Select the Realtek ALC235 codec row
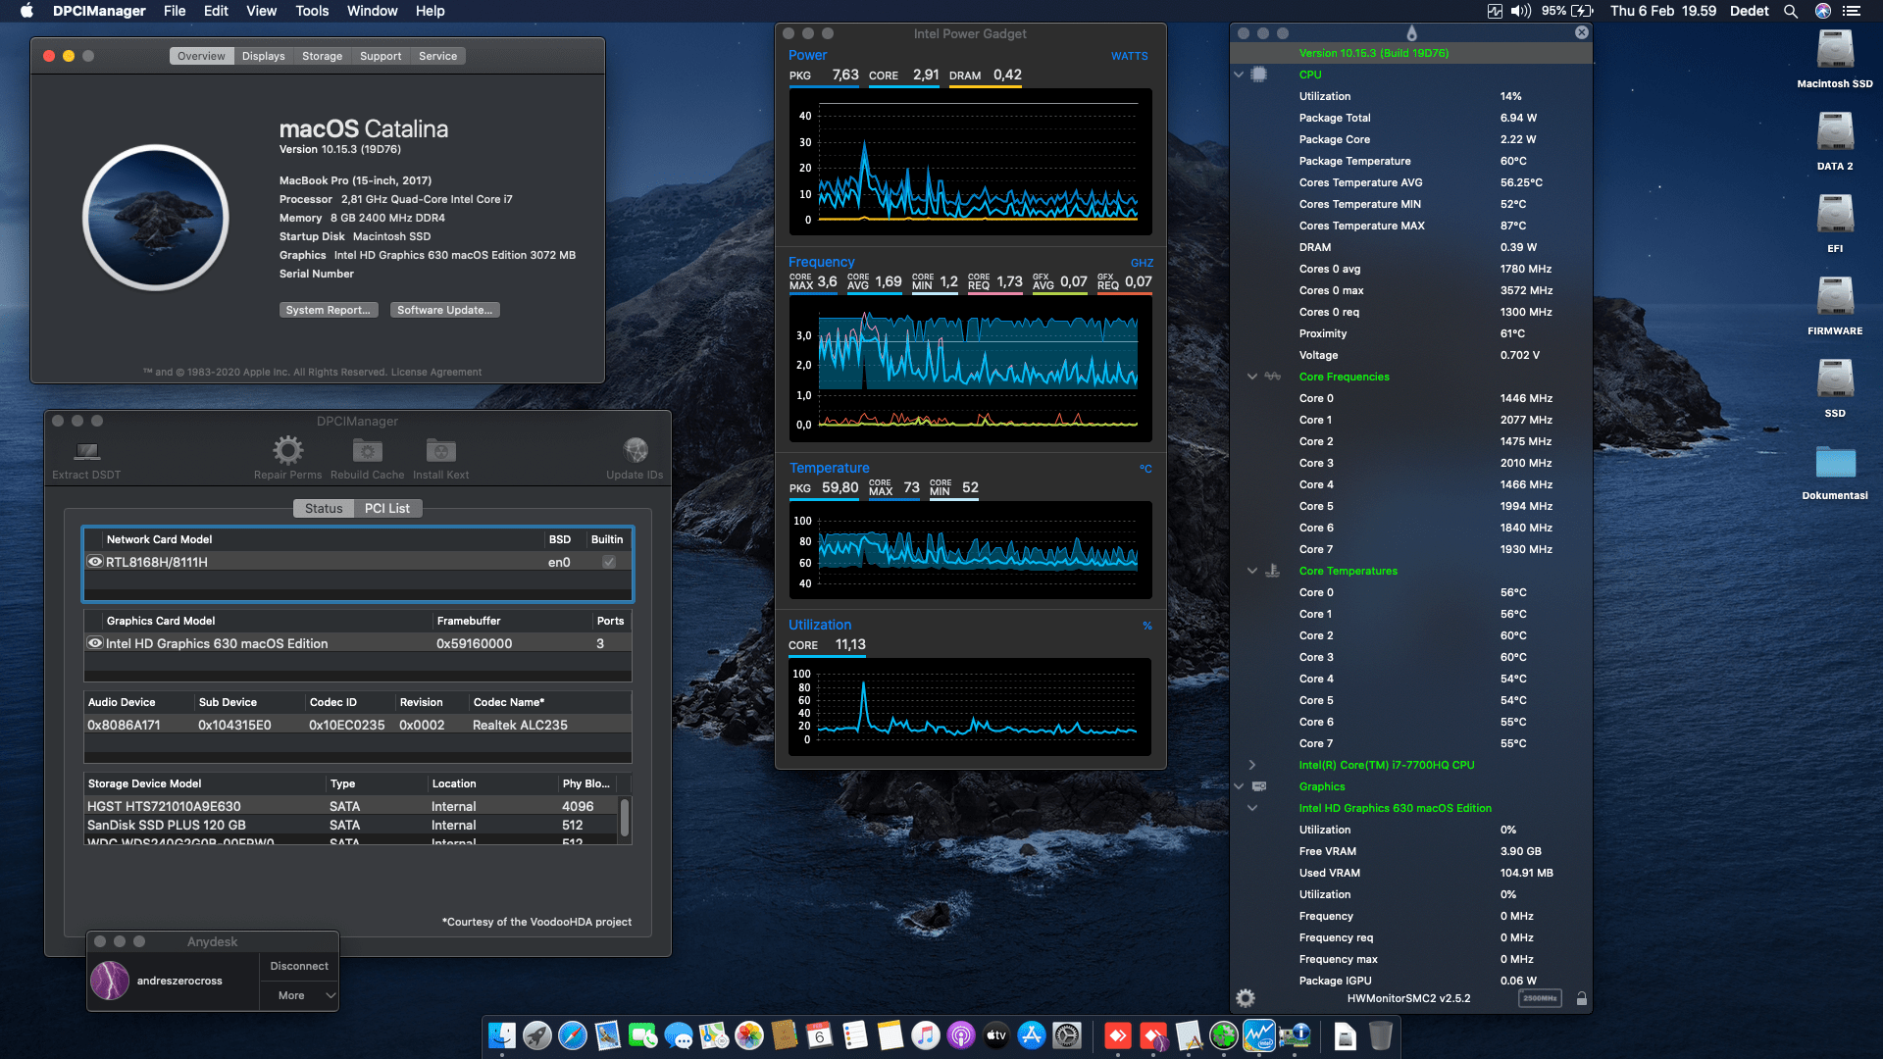1883x1059 pixels. click(x=358, y=725)
